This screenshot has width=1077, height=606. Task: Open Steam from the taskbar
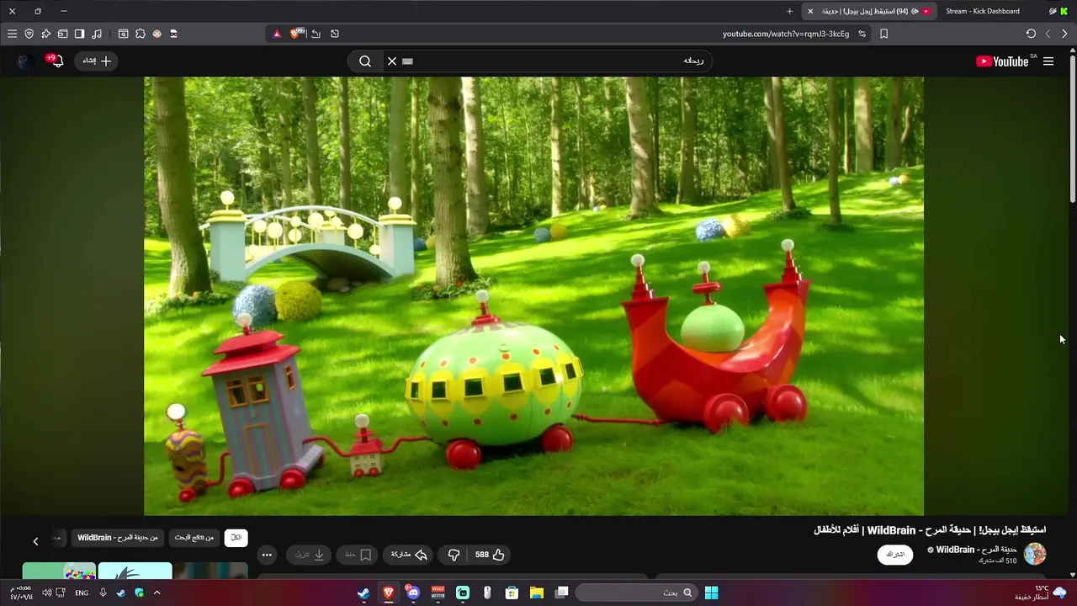[363, 593]
